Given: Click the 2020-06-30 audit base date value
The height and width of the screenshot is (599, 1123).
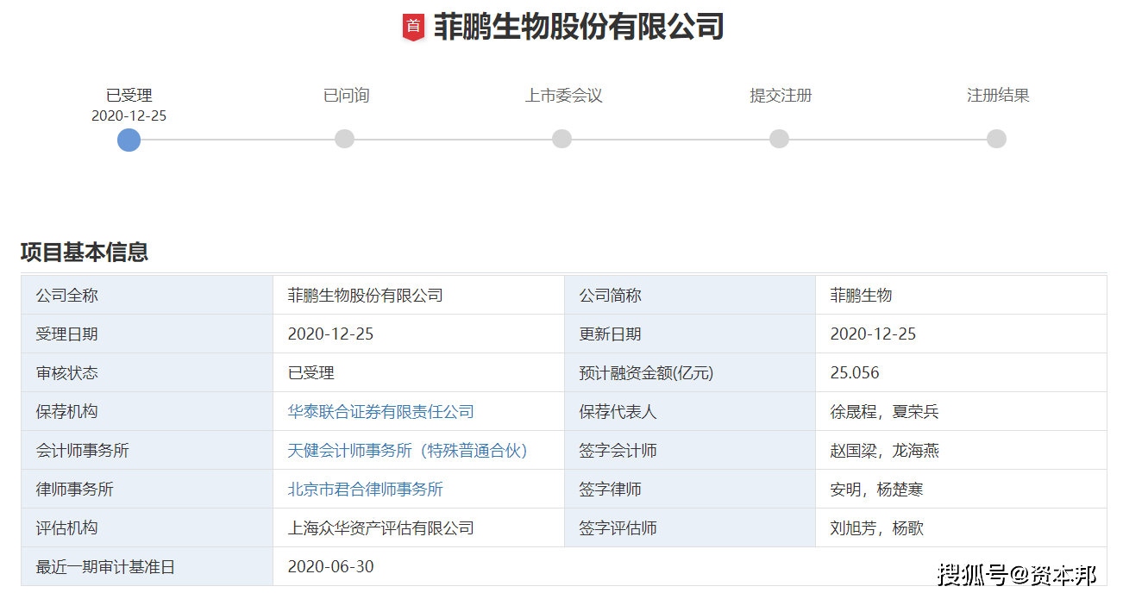Looking at the screenshot, I should [330, 567].
